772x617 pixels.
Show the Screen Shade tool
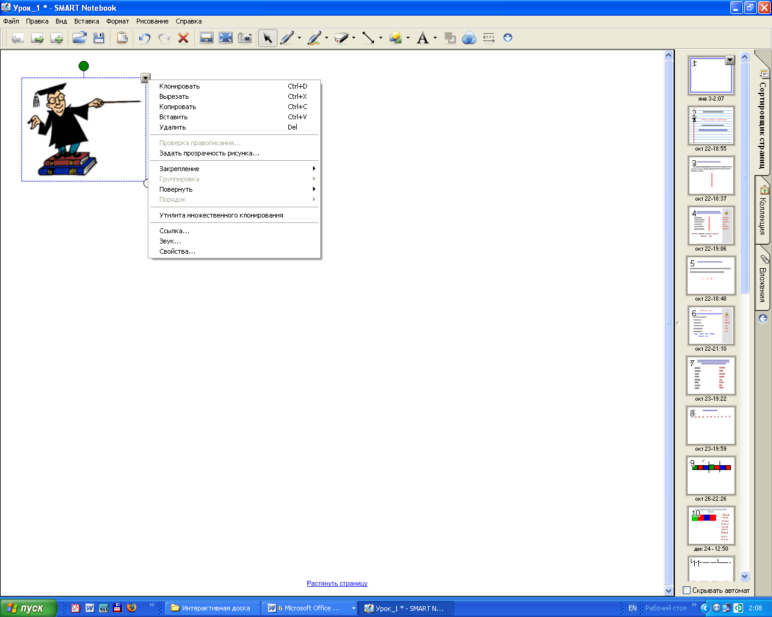pos(206,38)
